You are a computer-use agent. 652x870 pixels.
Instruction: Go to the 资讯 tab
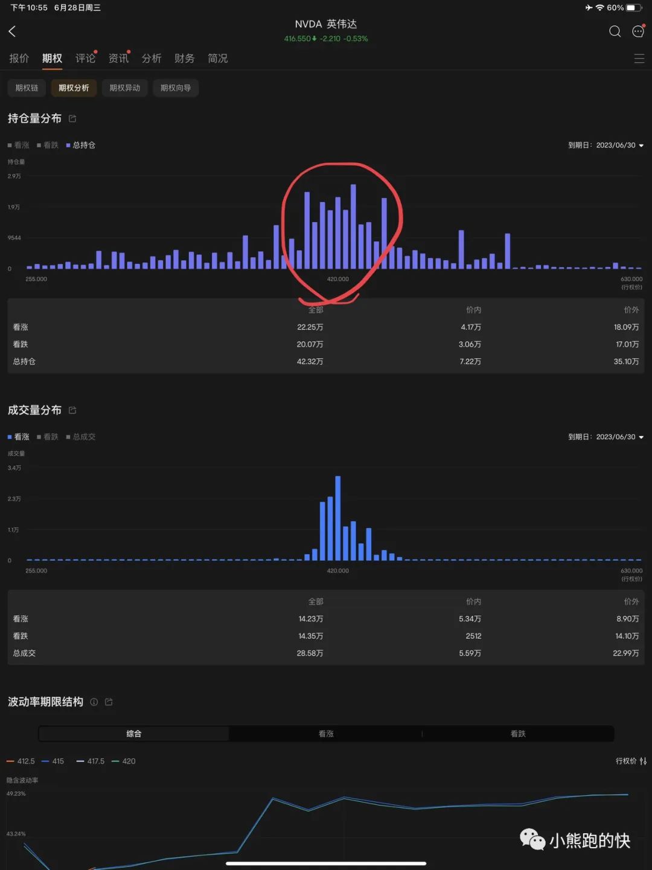119,59
